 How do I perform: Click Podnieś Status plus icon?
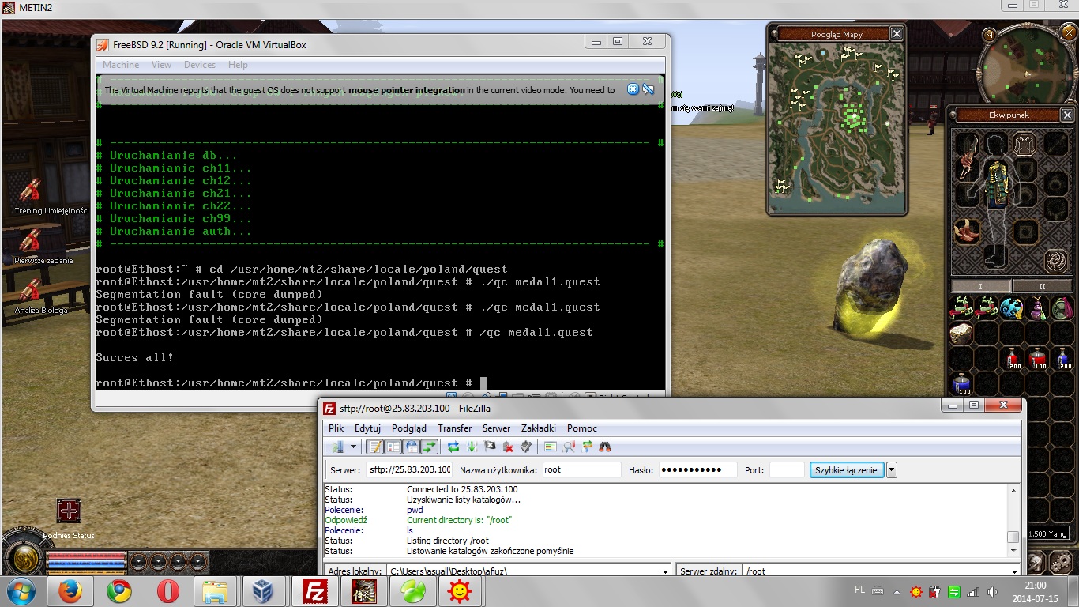point(69,511)
